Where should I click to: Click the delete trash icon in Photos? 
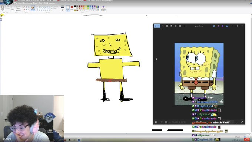167,26
